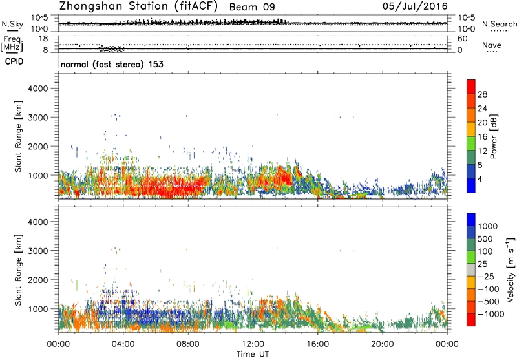Click the "04:00" tick on the time axis
This screenshot has width=517, height=358.
(123, 344)
